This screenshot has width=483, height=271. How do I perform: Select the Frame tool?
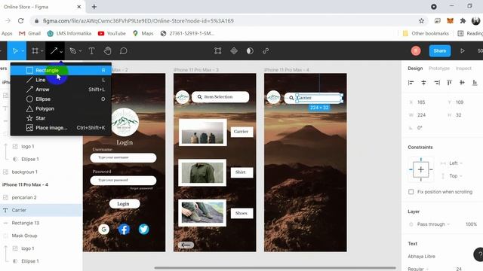35,51
